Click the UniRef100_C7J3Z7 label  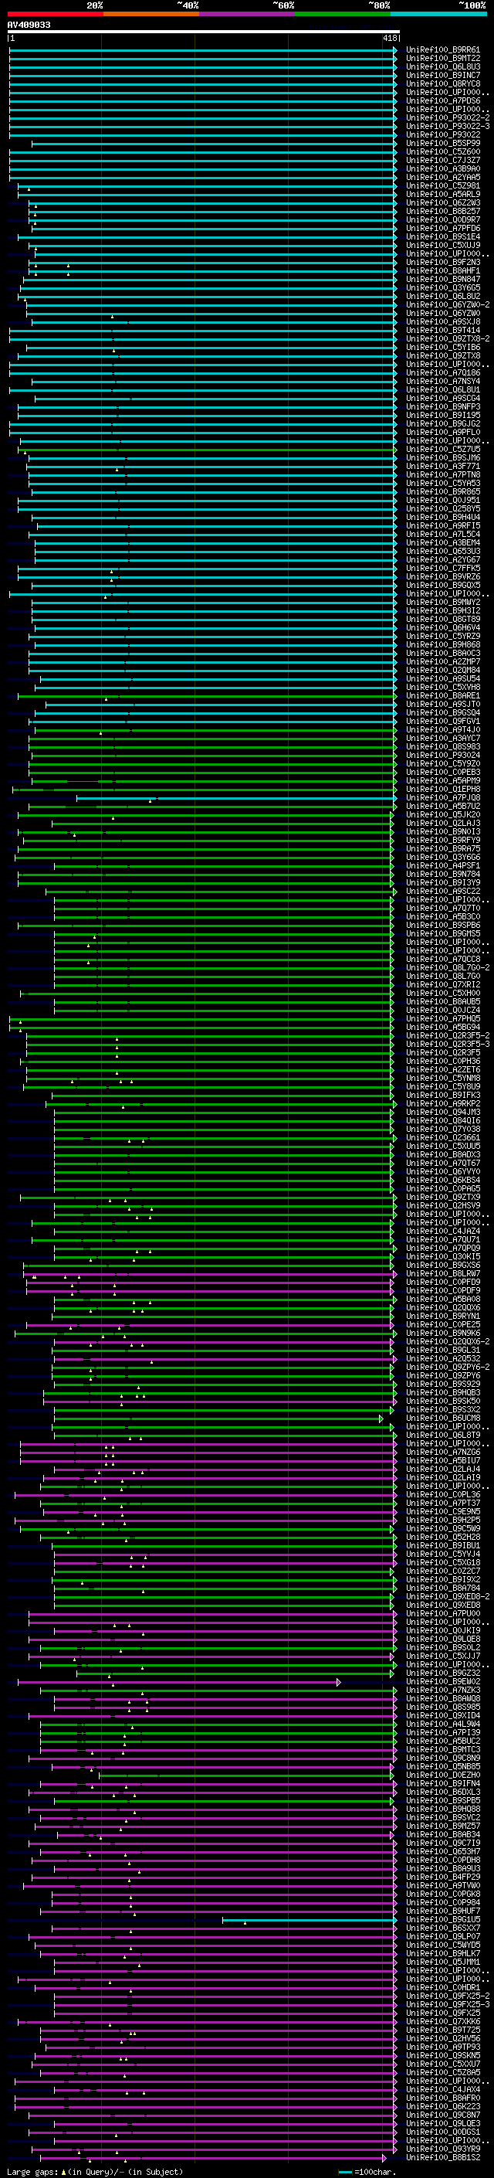[443, 160]
